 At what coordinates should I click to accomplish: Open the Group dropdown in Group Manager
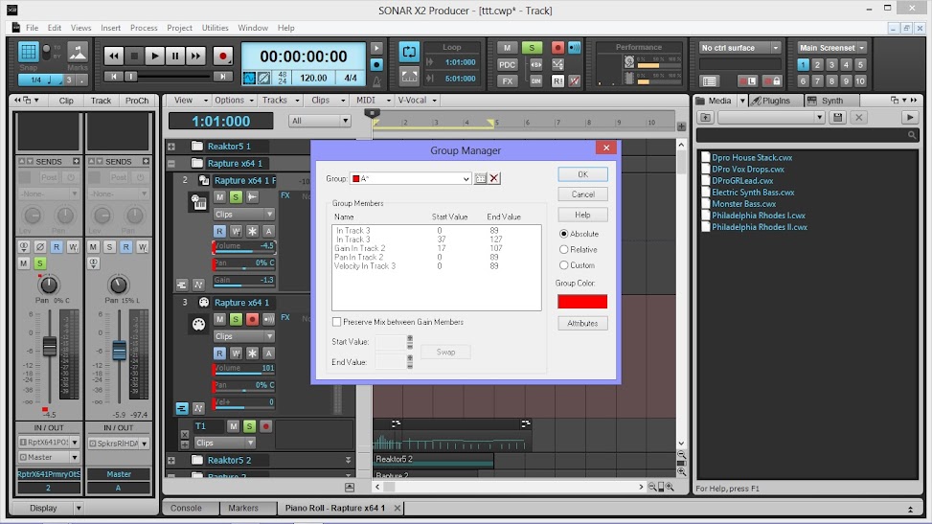coord(410,178)
